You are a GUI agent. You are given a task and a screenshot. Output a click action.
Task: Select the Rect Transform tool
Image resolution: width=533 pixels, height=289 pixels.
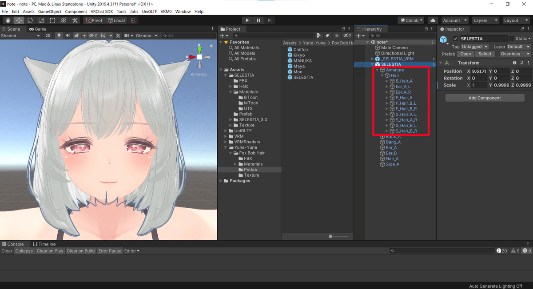point(52,20)
